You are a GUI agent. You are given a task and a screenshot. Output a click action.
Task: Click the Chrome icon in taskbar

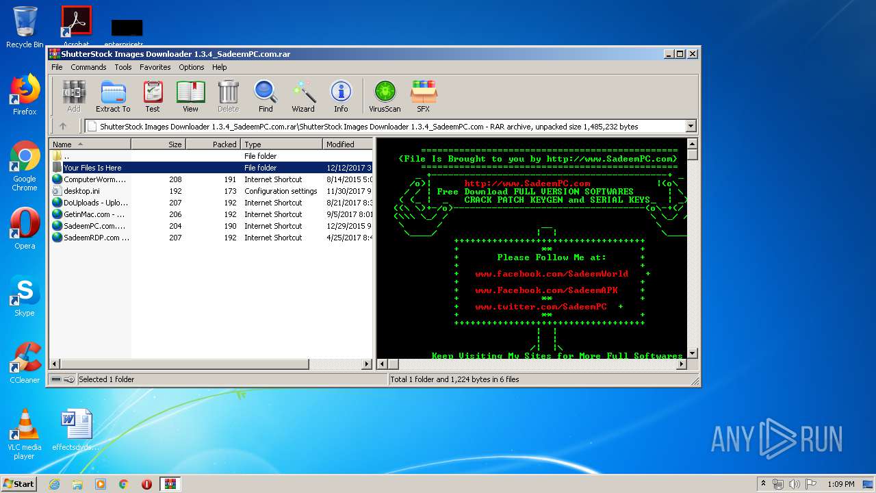point(124,484)
